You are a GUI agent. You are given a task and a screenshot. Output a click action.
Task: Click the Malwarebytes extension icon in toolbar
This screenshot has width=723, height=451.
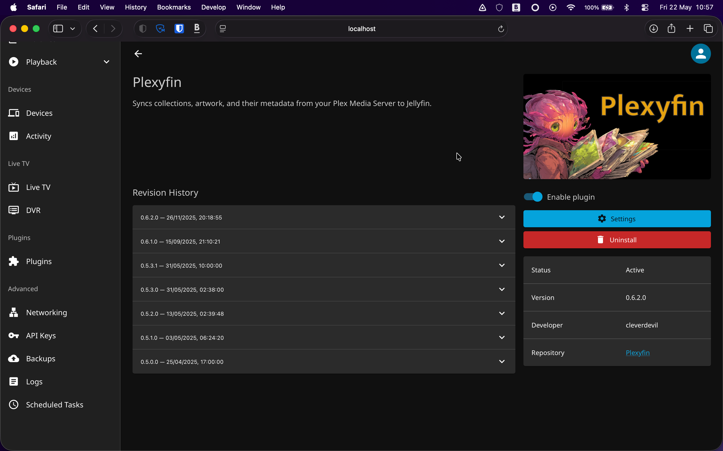pos(160,29)
